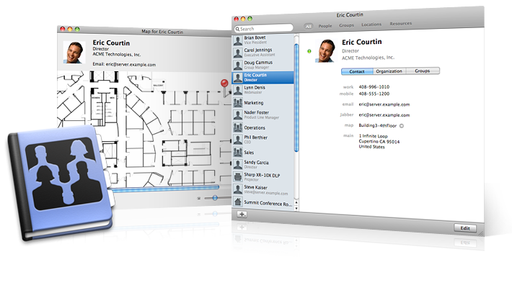Viewport: 512px width, 288px height.
Task: Select Summit Conference Ro... entry name
Action: point(268,203)
